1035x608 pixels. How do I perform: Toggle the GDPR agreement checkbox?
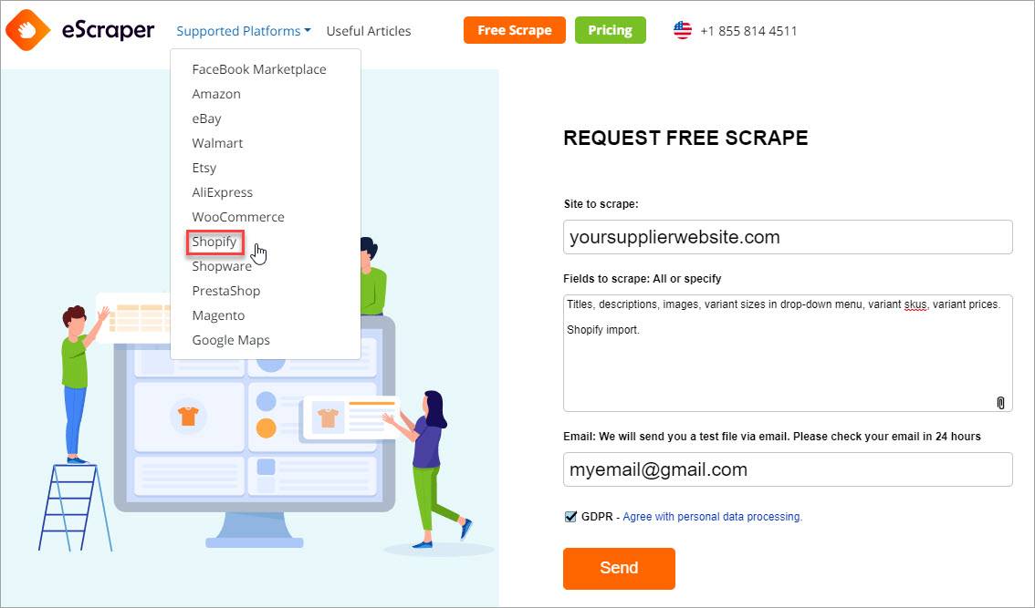pos(571,516)
